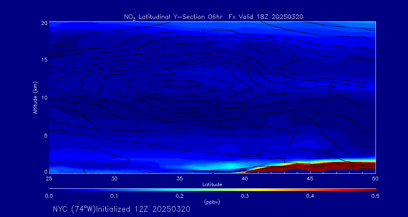
Task: Click latitude axis tick label "35"
Action: pos(179,179)
